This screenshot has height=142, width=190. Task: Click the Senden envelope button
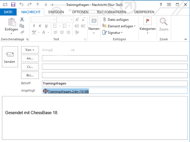tap(10, 57)
